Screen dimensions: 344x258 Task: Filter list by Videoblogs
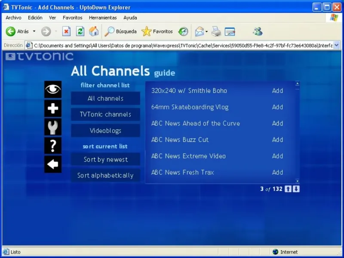click(x=105, y=131)
